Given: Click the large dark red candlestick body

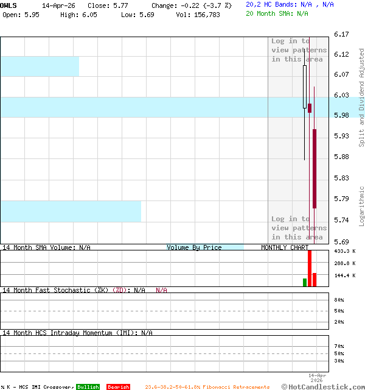Looking at the screenshot, I should 315,168.
